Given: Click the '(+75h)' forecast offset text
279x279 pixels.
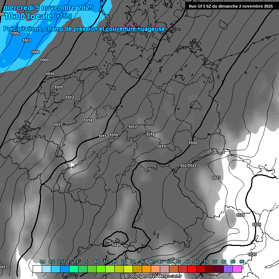Looking at the screenshot, I should (63, 16).
